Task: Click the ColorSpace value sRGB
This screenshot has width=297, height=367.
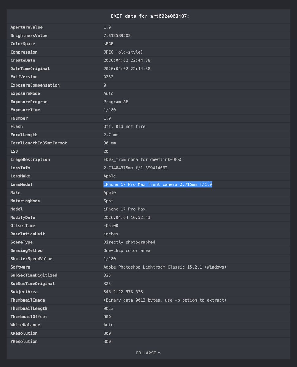Action: tap(108, 44)
